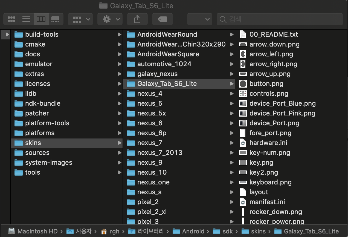Select the nexus_one folder
The width and height of the screenshot is (348, 237).
[179, 182]
